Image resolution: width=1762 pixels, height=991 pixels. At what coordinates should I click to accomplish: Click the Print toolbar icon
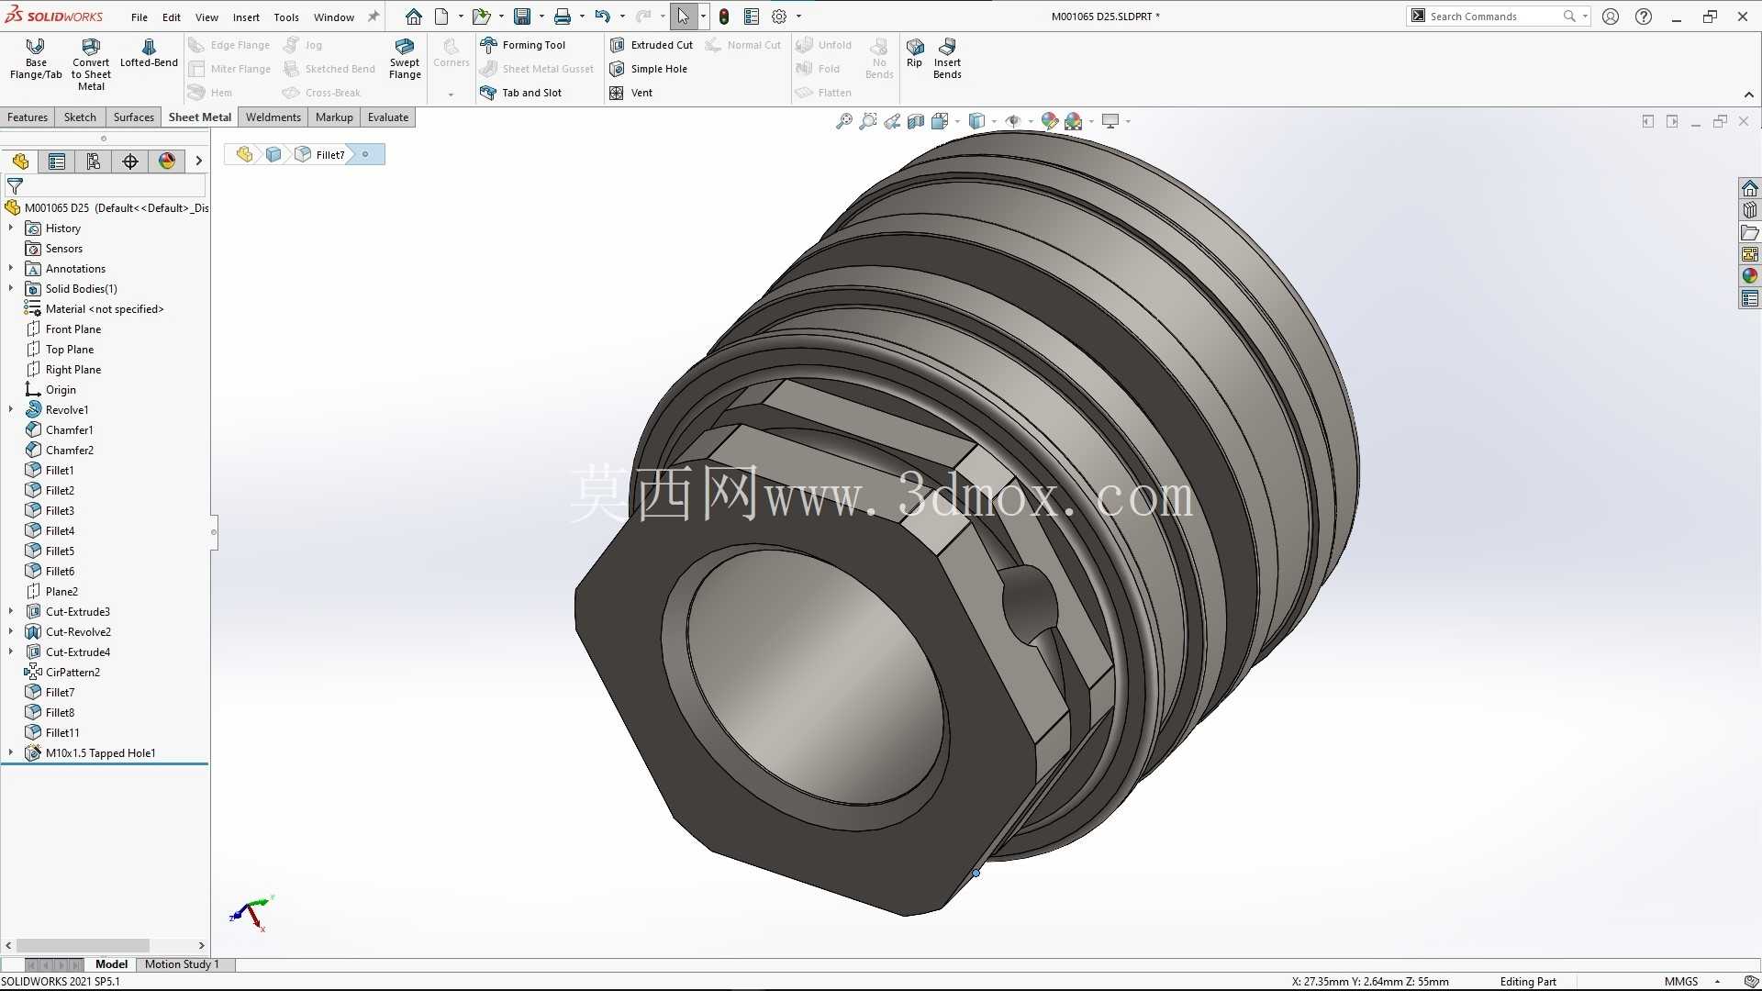[x=563, y=17]
